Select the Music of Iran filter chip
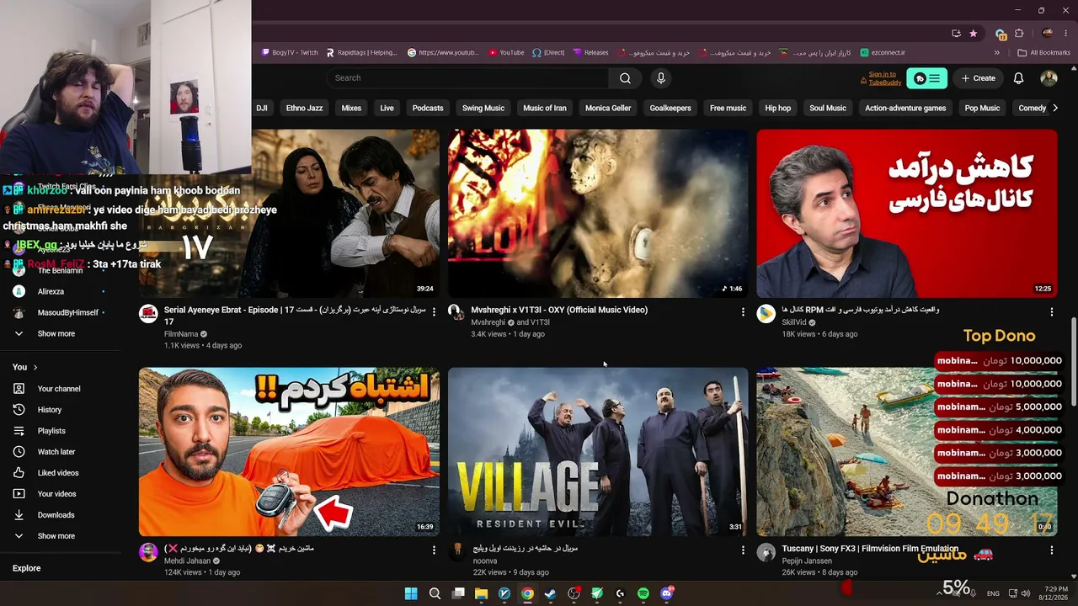The width and height of the screenshot is (1078, 606). [x=545, y=108]
